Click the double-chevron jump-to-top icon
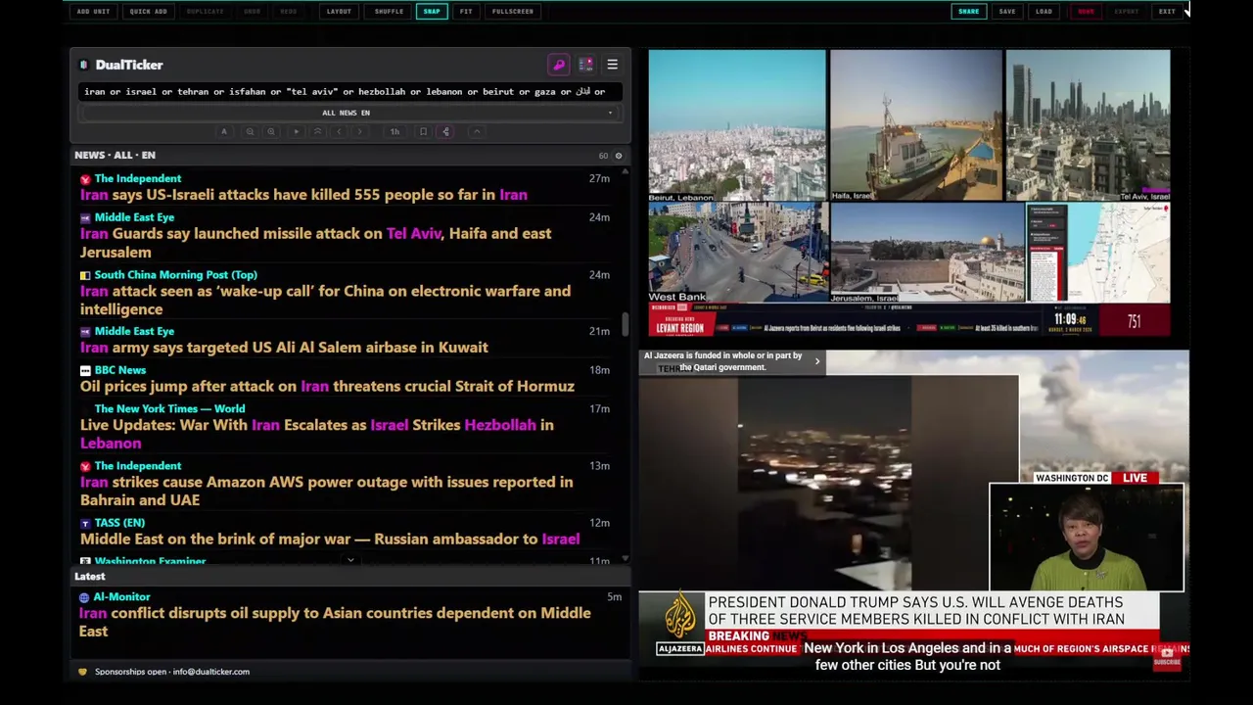This screenshot has width=1253, height=705. tap(317, 131)
